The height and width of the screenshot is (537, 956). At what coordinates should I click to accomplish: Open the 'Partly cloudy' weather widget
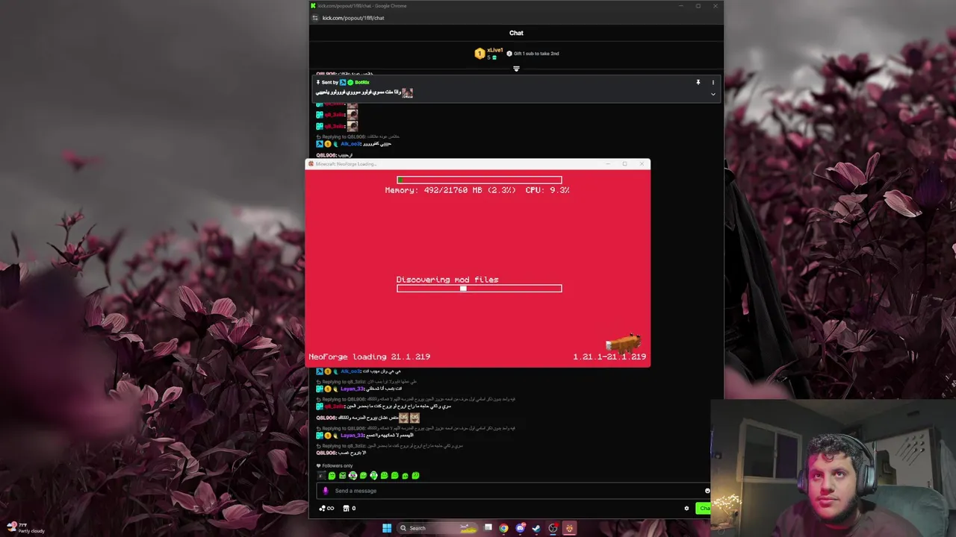26,527
